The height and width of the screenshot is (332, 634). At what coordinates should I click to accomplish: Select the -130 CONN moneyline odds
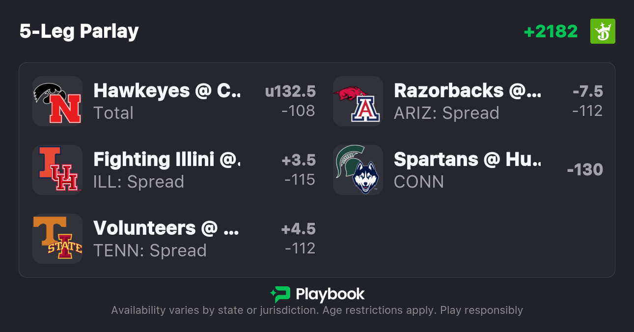pos(584,170)
